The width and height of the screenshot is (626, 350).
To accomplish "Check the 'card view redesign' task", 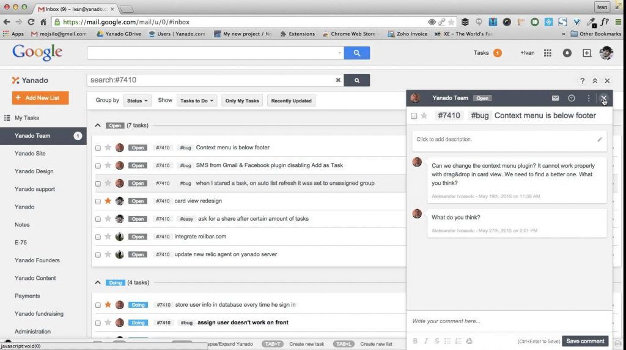I will [98, 201].
